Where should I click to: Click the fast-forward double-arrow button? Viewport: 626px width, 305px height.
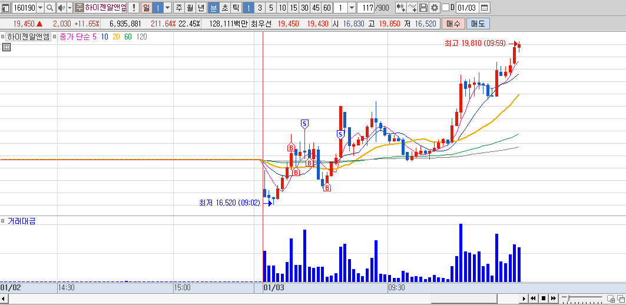click(553, 298)
